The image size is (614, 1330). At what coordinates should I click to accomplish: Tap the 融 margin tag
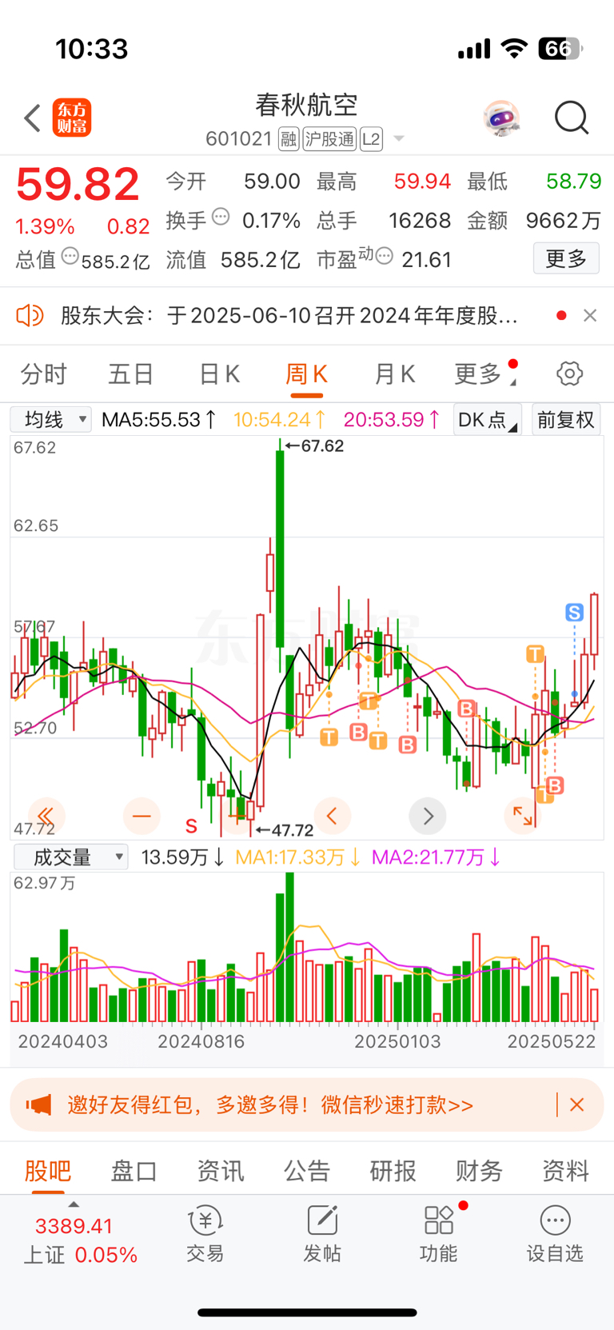pos(289,139)
